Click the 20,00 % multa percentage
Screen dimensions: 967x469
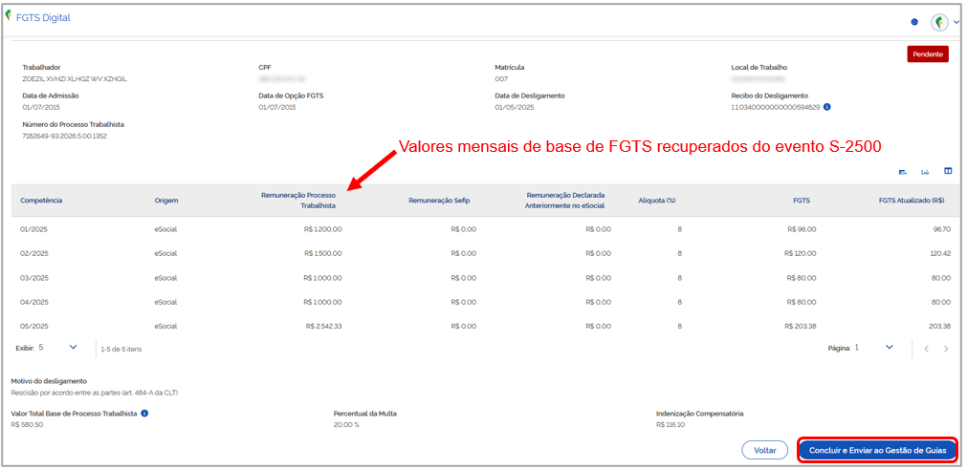click(x=346, y=425)
